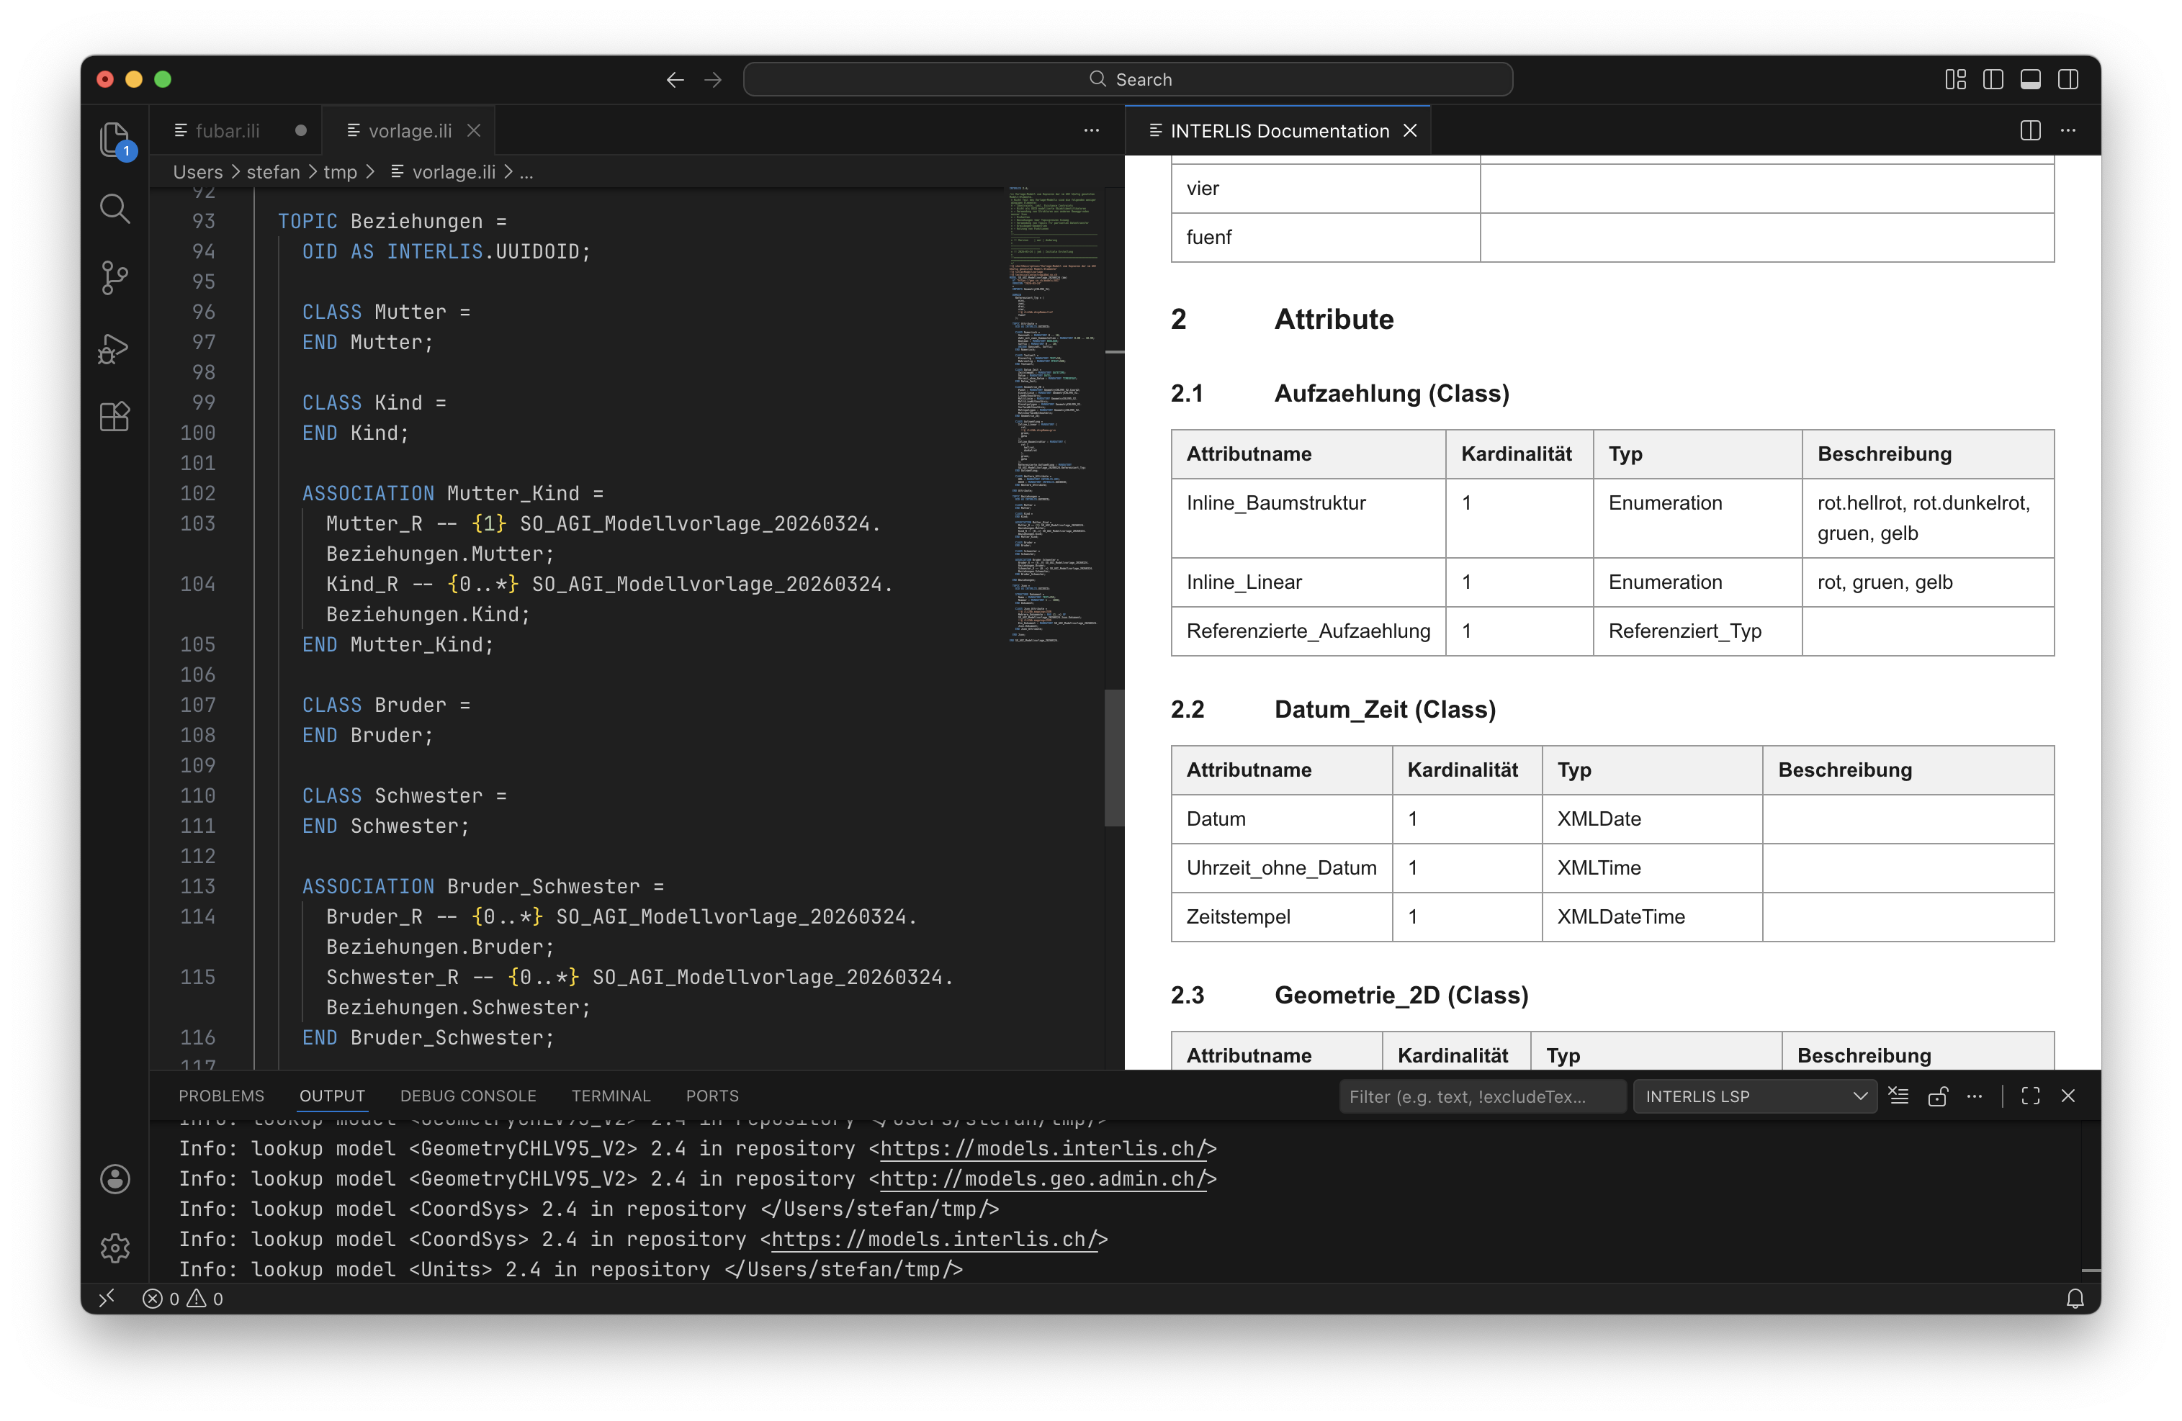Click the 'XMLDateTime' table cell

[x=1652, y=917]
